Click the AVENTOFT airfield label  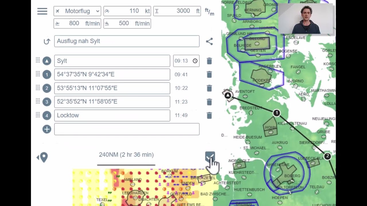tap(245, 92)
